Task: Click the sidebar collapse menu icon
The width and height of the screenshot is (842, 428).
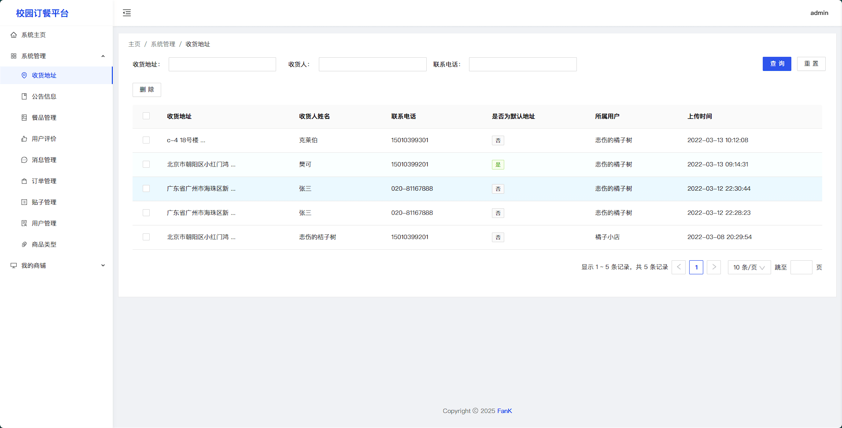Action: (127, 13)
